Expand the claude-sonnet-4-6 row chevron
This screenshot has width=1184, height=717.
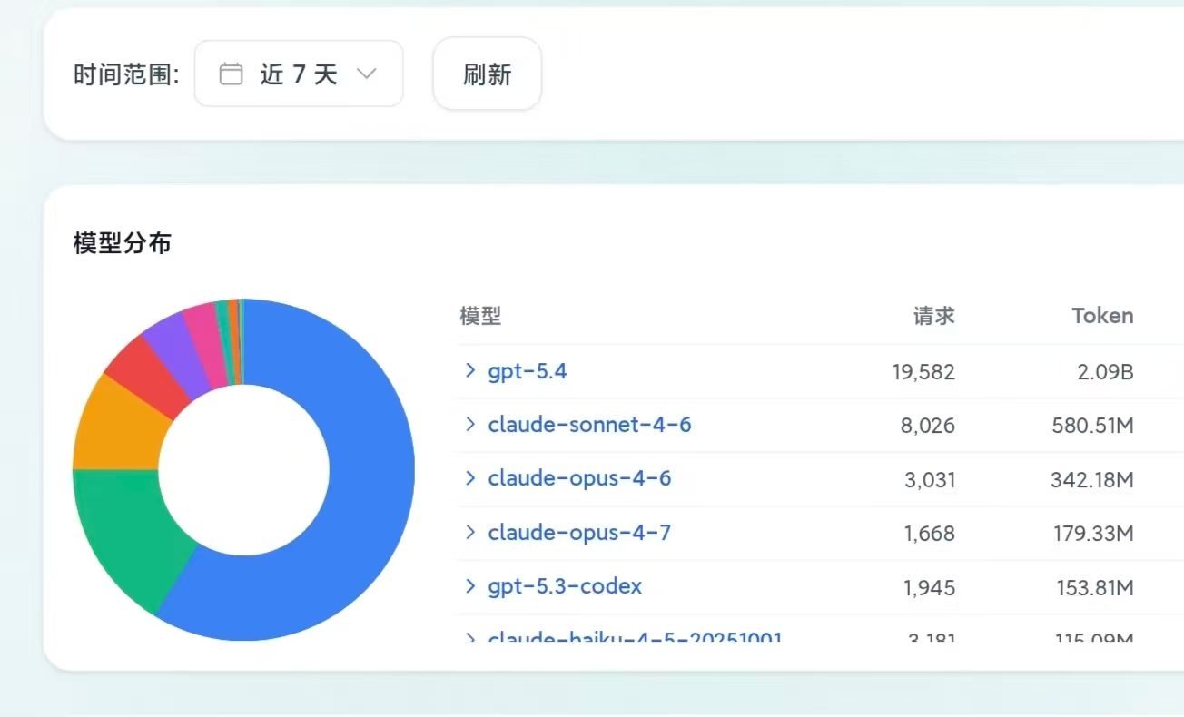(470, 424)
